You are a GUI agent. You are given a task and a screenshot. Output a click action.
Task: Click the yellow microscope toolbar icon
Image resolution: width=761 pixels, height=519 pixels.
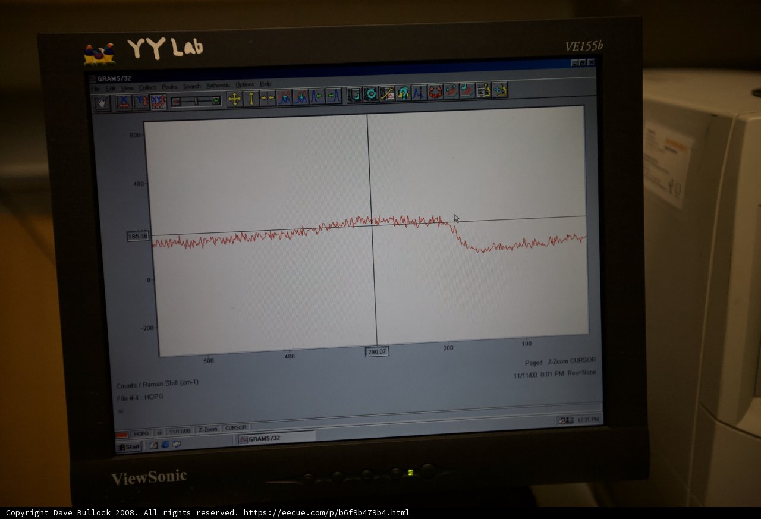483,90
